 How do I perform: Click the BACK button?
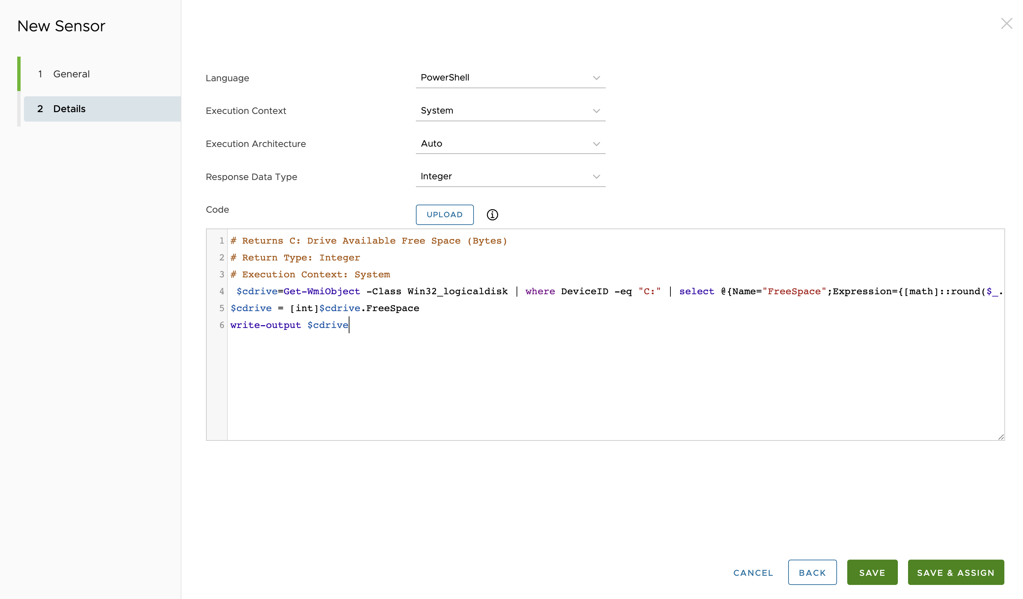(x=812, y=572)
